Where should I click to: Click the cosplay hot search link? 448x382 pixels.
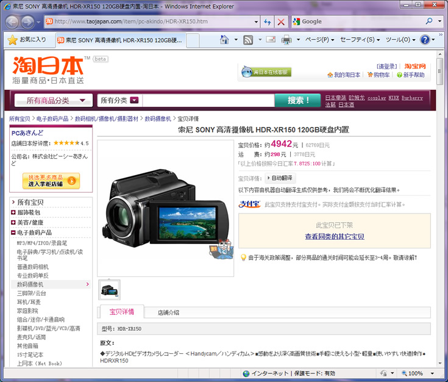[x=377, y=98]
